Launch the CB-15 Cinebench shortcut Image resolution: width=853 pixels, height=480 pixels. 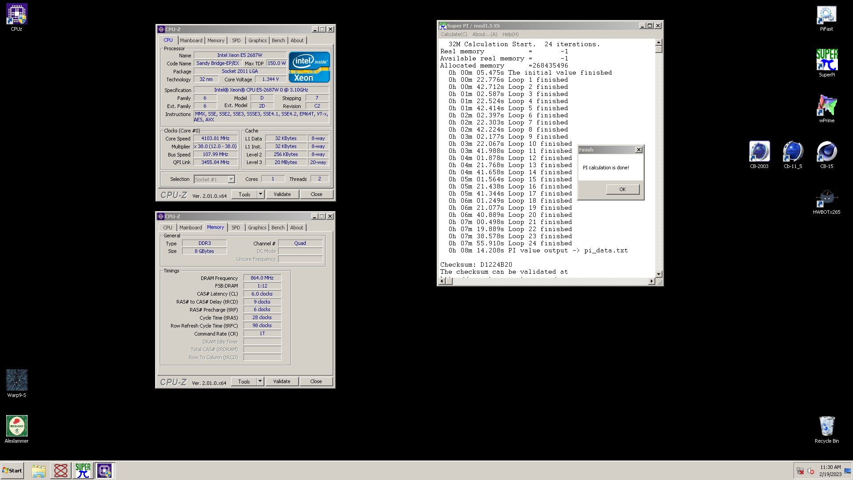click(827, 155)
